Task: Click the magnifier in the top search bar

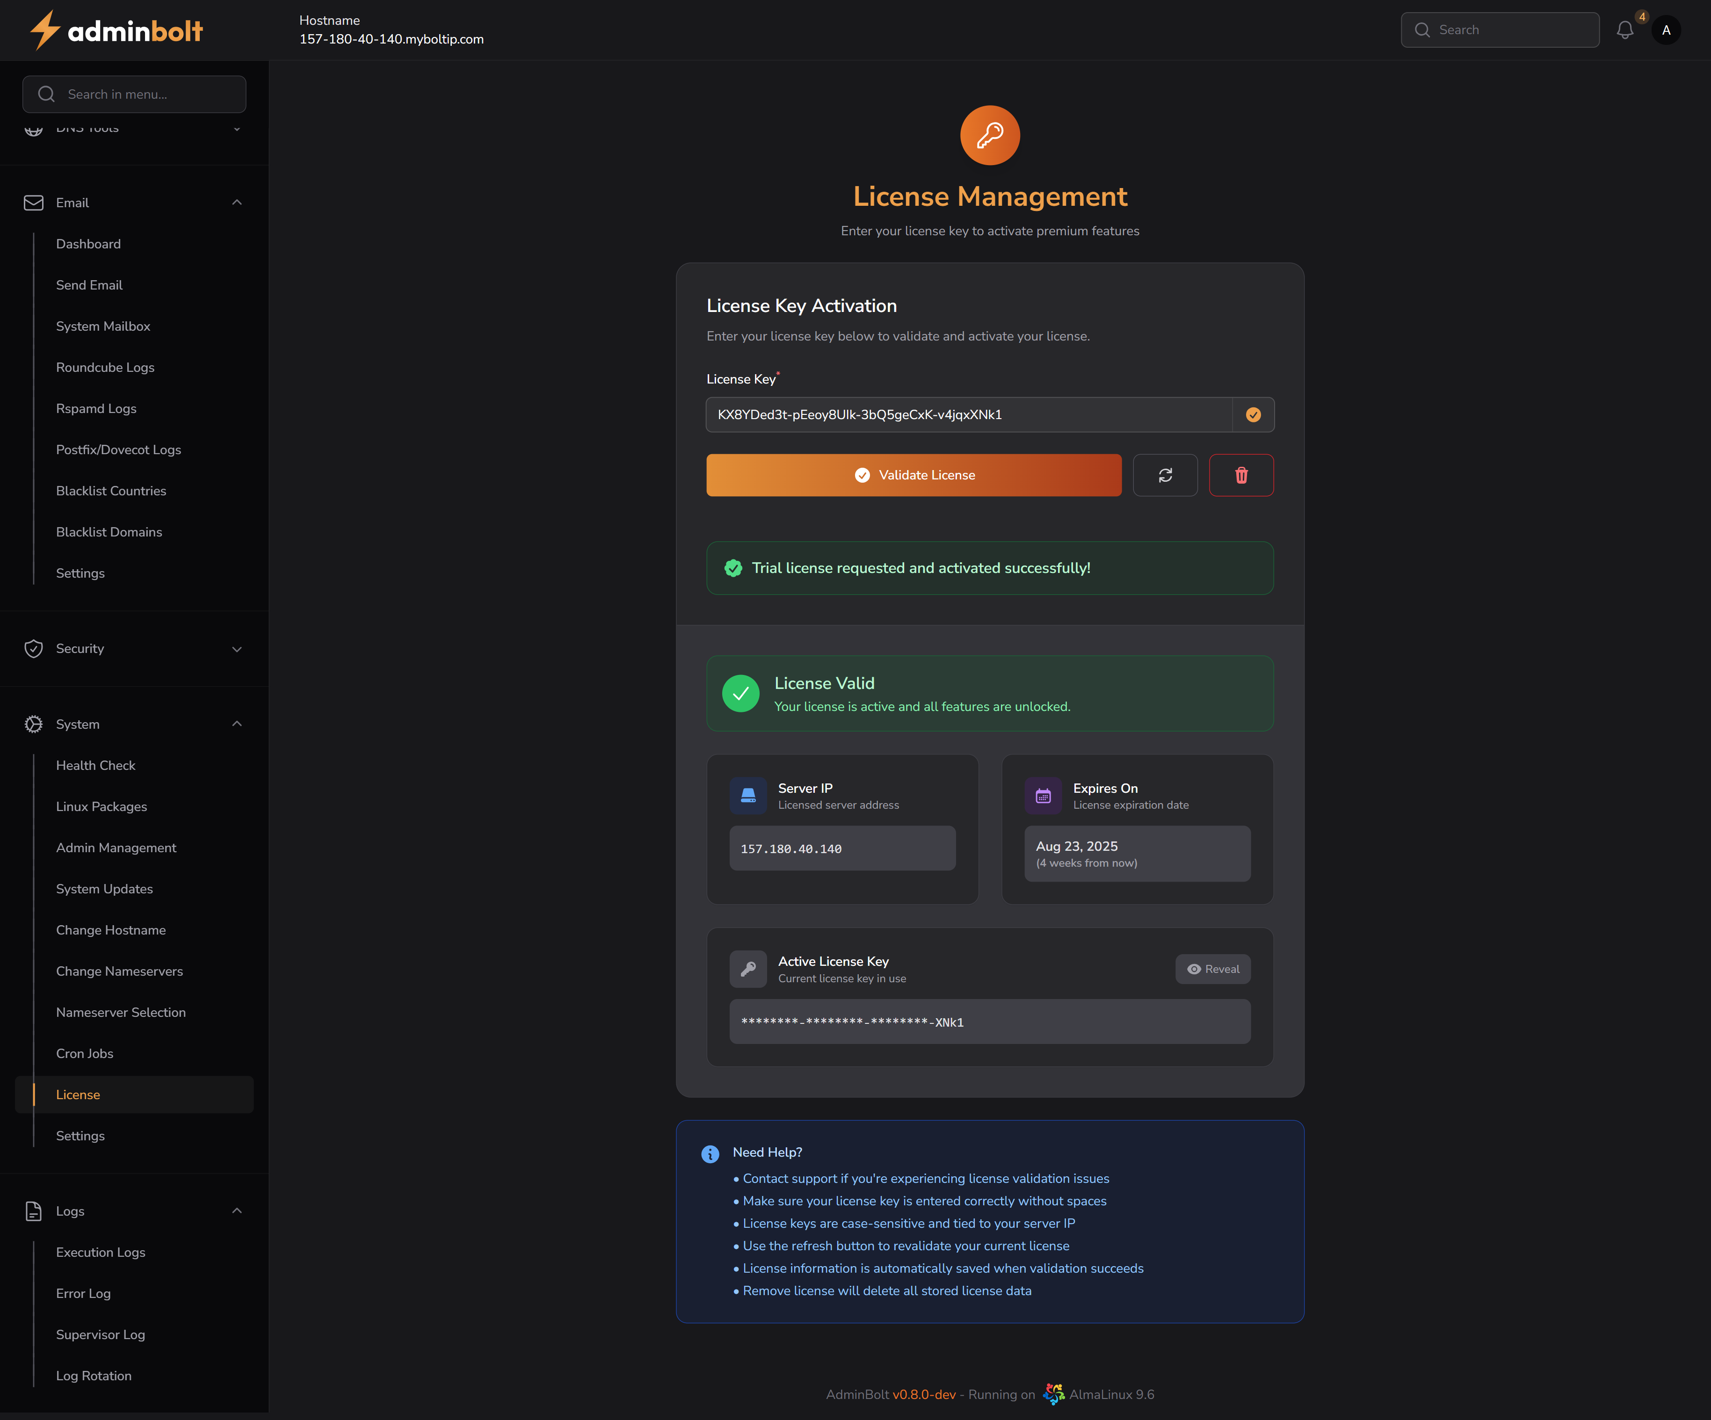Action: point(1422,29)
